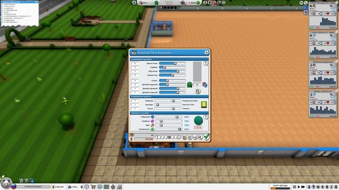Click the graphics priority purple icon
Image resolution: width=339 pixels, height=190 pixels.
(153, 121)
